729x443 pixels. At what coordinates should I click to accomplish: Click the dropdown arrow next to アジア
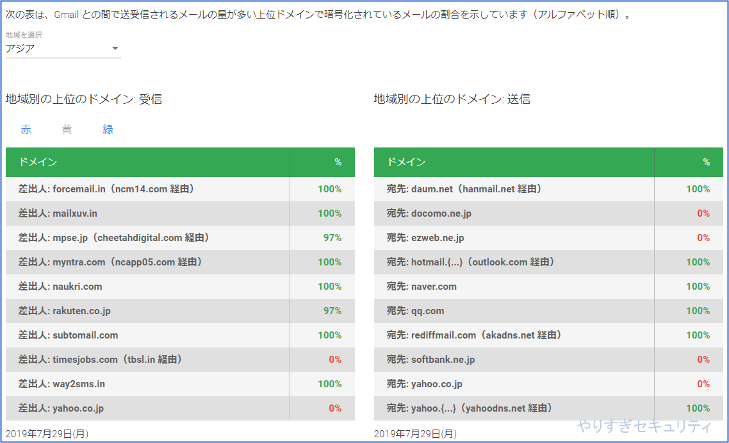coord(115,48)
